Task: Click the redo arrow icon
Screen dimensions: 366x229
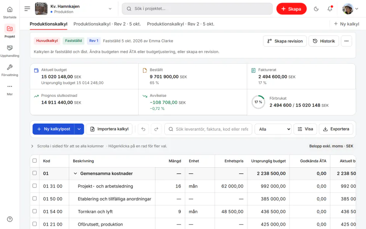Action: 156,129
